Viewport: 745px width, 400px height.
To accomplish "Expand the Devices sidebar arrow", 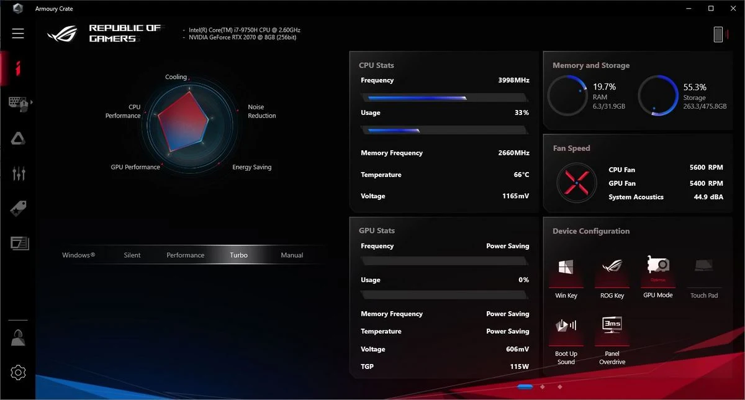I will coord(32,102).
